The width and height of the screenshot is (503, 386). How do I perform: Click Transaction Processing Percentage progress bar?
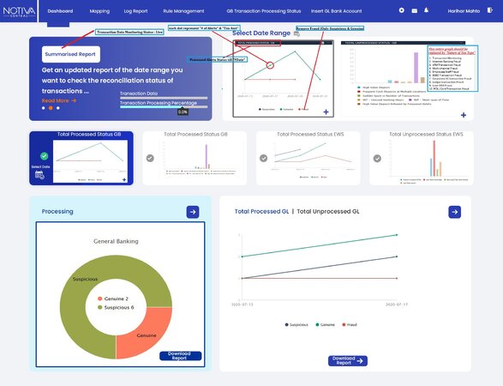pos(164,107)
